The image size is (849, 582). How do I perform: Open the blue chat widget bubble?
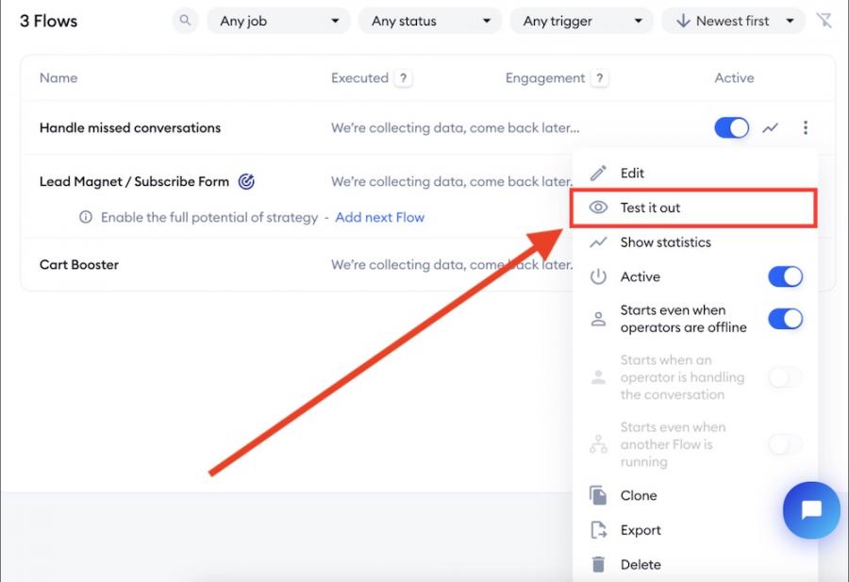point(810,510)
